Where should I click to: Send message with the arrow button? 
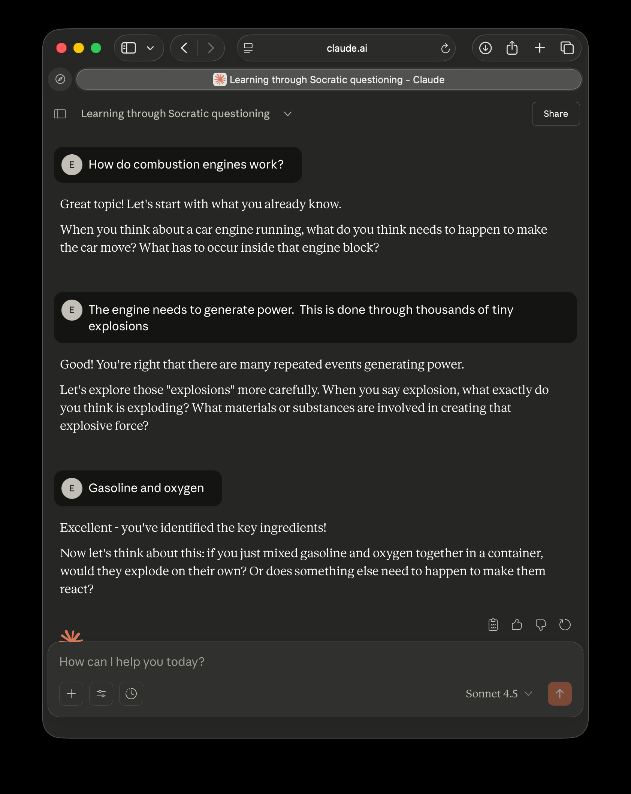pos(559,694)
